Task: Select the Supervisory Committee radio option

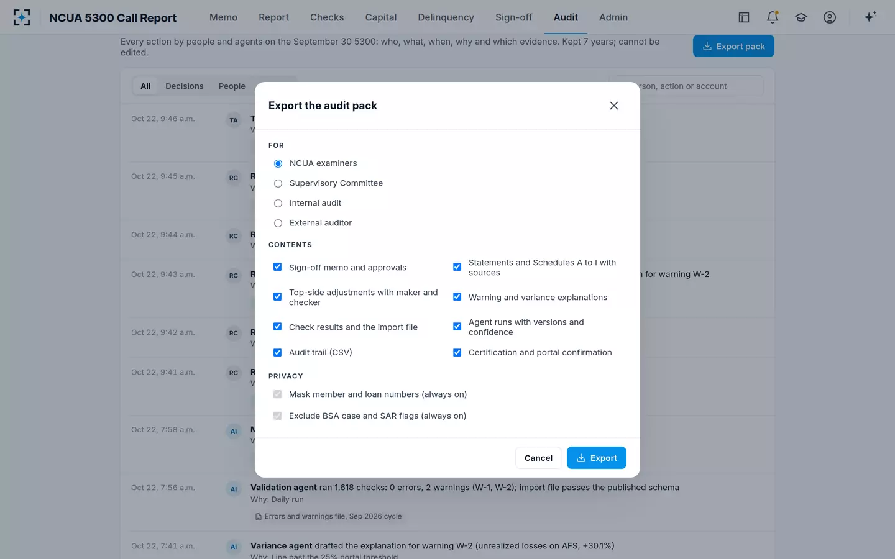Action: tap(278, 183)
